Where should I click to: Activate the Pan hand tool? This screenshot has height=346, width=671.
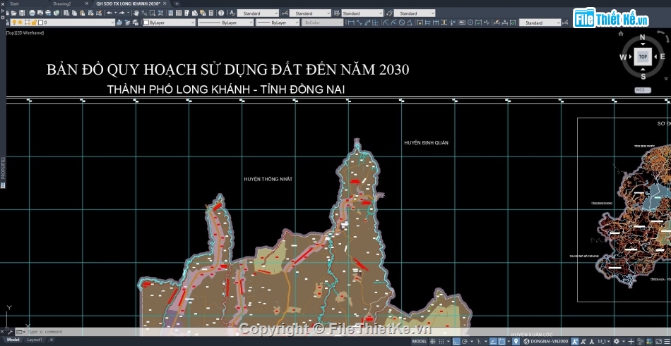click(136, 13)
